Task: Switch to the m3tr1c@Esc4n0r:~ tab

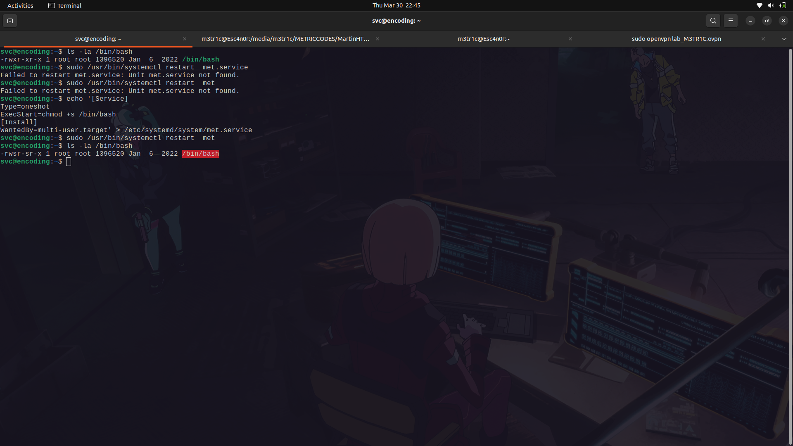Action: coord(483,39)
